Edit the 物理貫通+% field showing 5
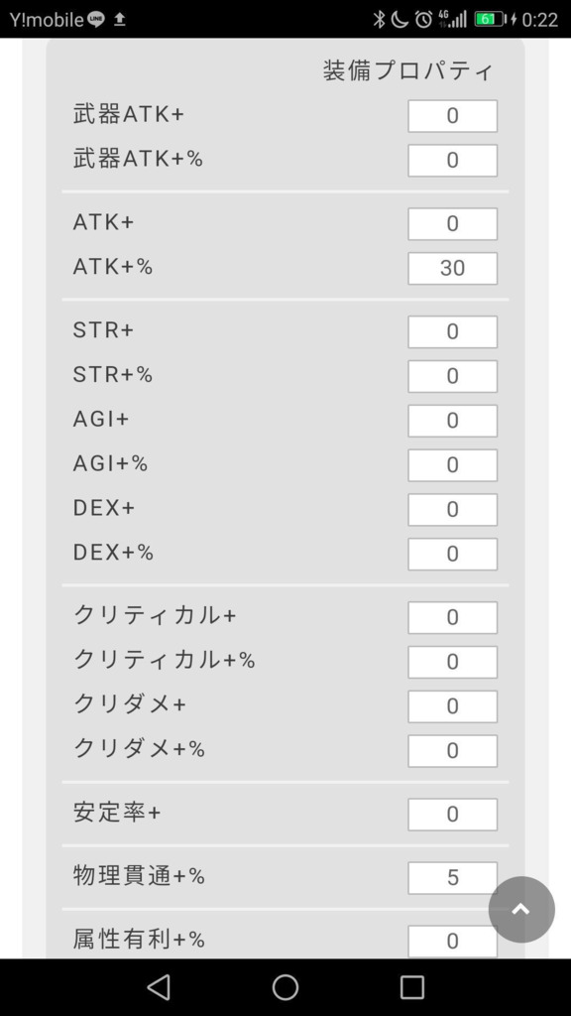 [452, 878]
